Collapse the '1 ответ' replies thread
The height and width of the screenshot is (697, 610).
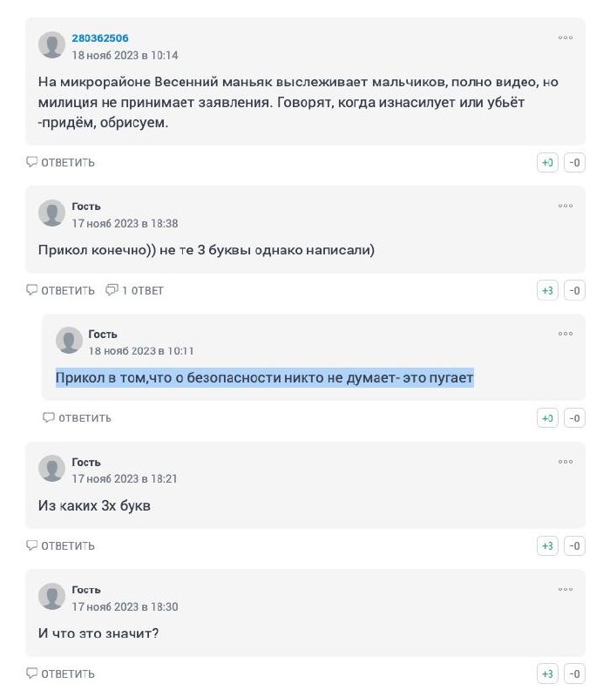coord(134,290)
